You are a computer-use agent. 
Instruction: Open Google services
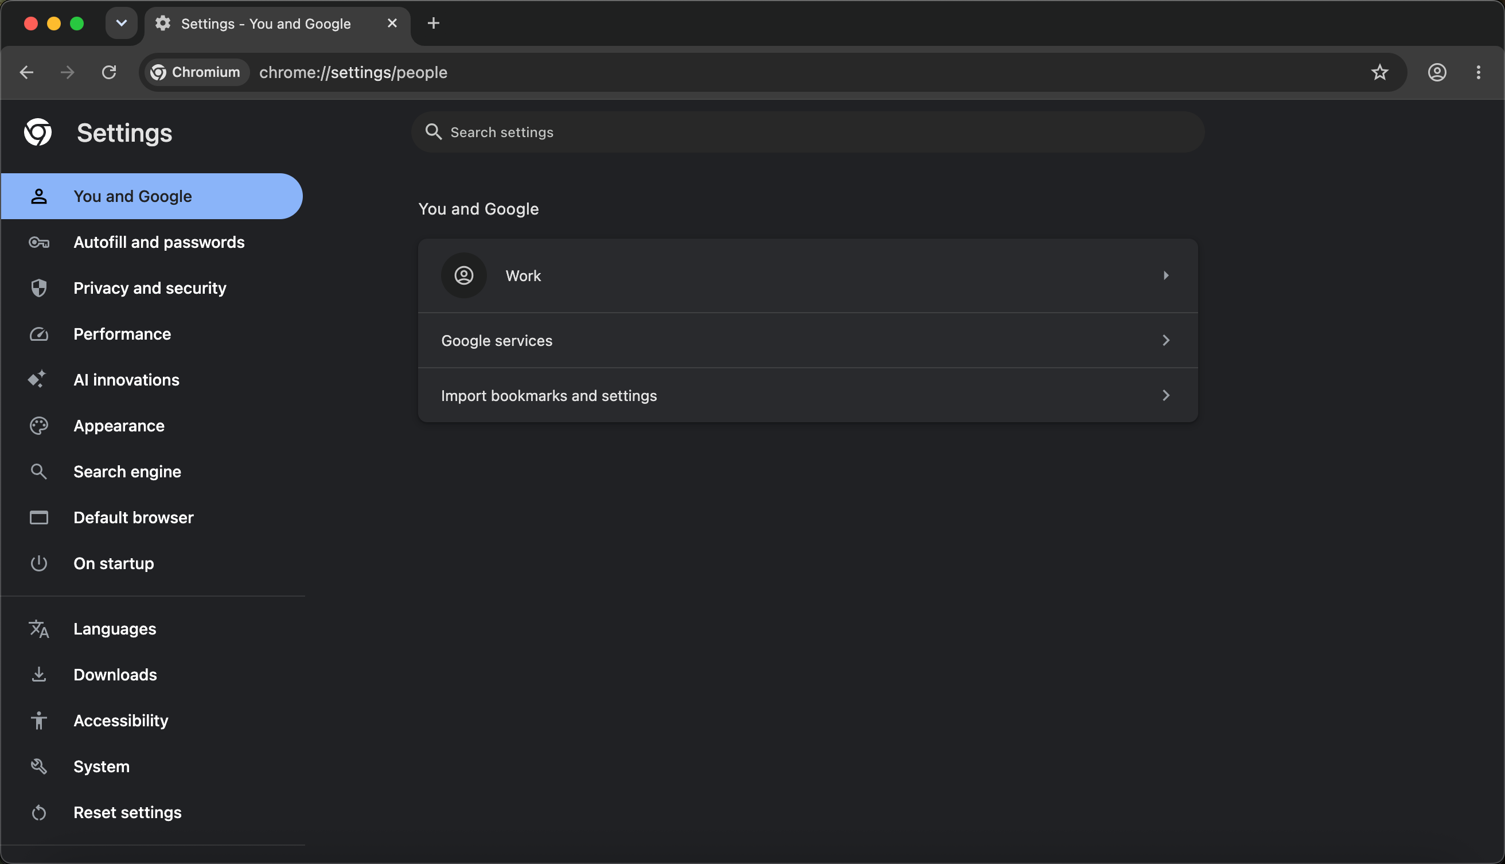(x=808, y=340)
